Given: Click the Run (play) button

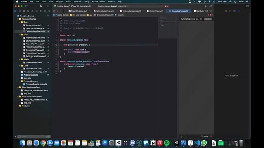Looking at the screenshot, I should pos(41,6).
